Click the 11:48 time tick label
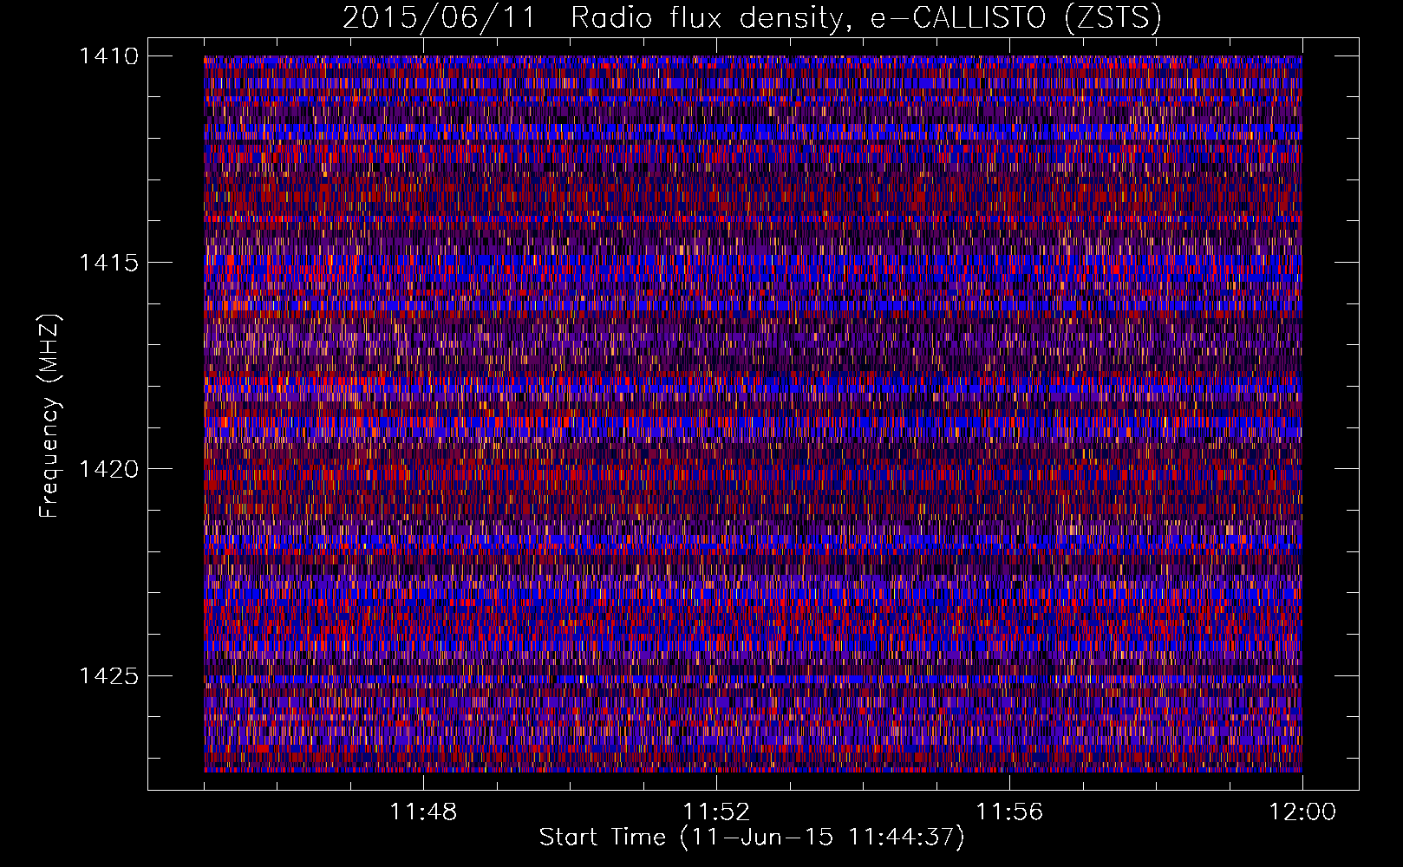This screenshot has width=1403, height=867. point(422,812)
